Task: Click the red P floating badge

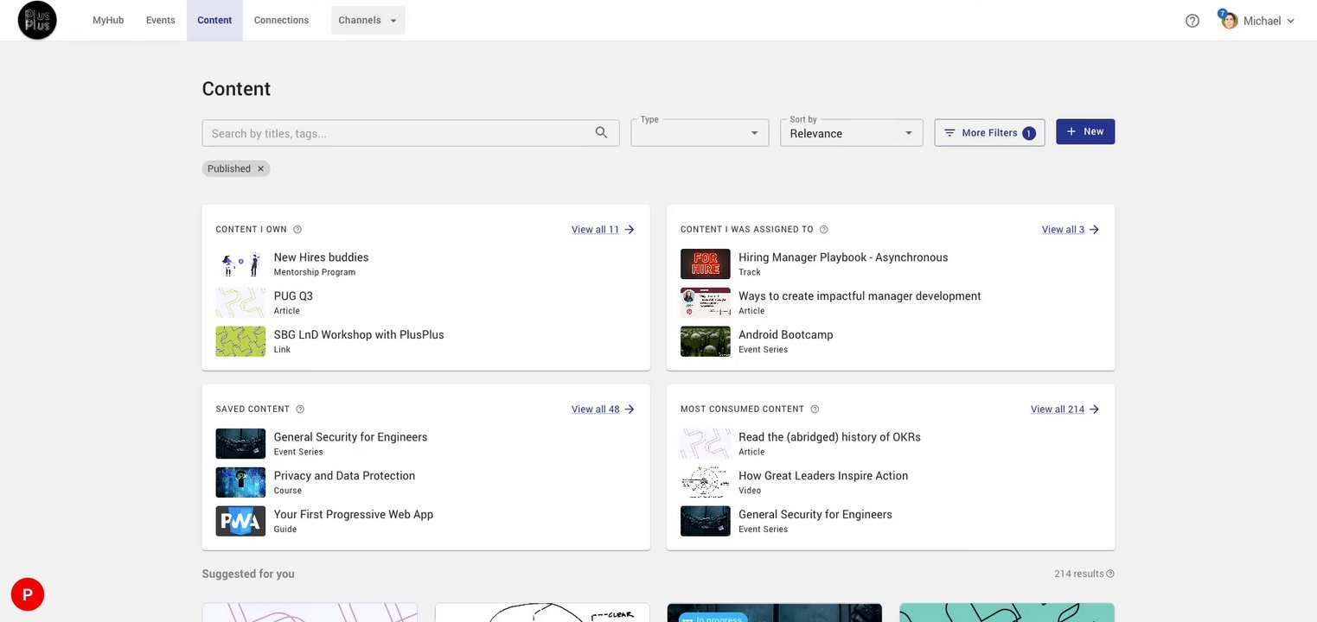Action: coord(28,594)
